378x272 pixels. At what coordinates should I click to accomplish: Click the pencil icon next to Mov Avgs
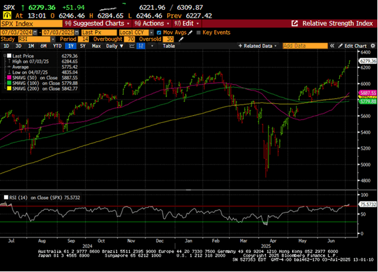coord(190,33)
